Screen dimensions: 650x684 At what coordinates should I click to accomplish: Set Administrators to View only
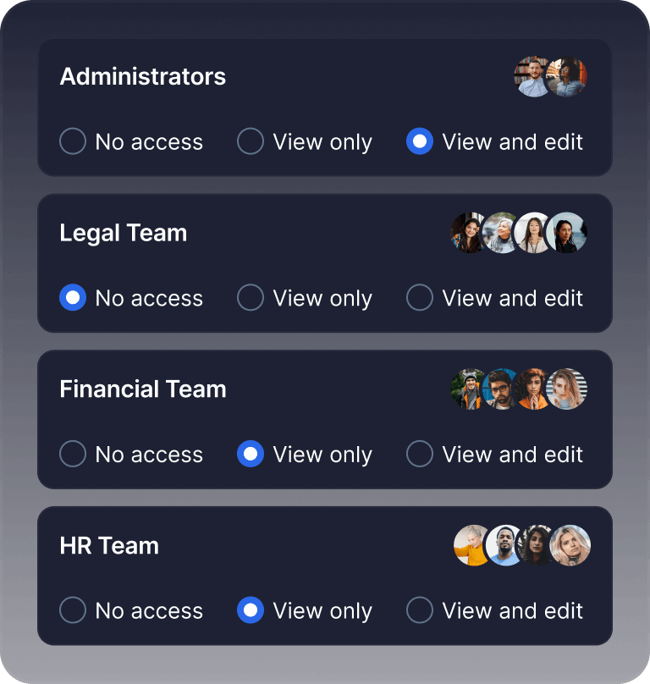click(251, 141)
